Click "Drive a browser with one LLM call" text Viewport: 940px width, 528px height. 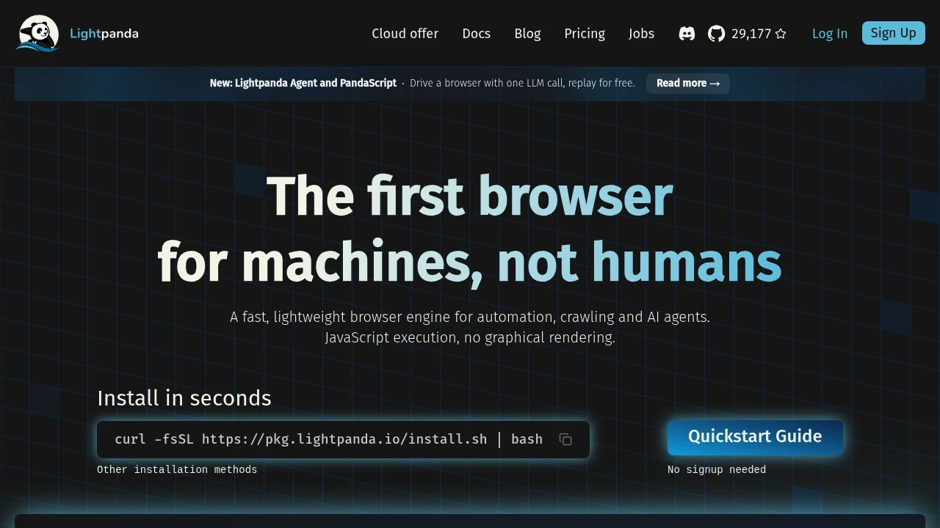click(x=486, y=83)
